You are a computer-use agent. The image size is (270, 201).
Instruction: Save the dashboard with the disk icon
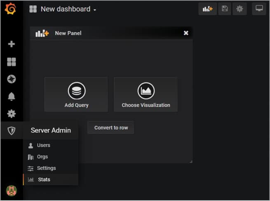pos(225,9)
